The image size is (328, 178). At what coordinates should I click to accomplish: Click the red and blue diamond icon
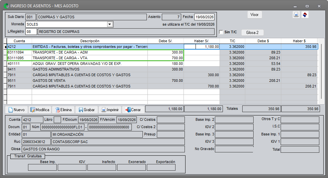[305, 15]
